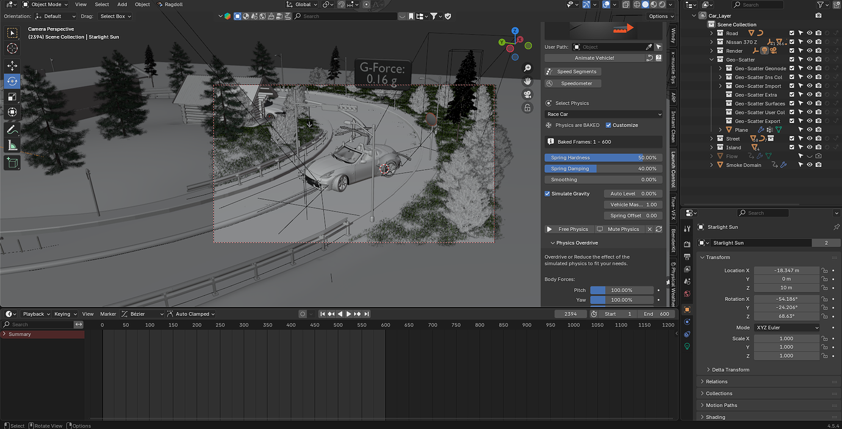
Task: Expand the Relations panel
Action: 716,381
